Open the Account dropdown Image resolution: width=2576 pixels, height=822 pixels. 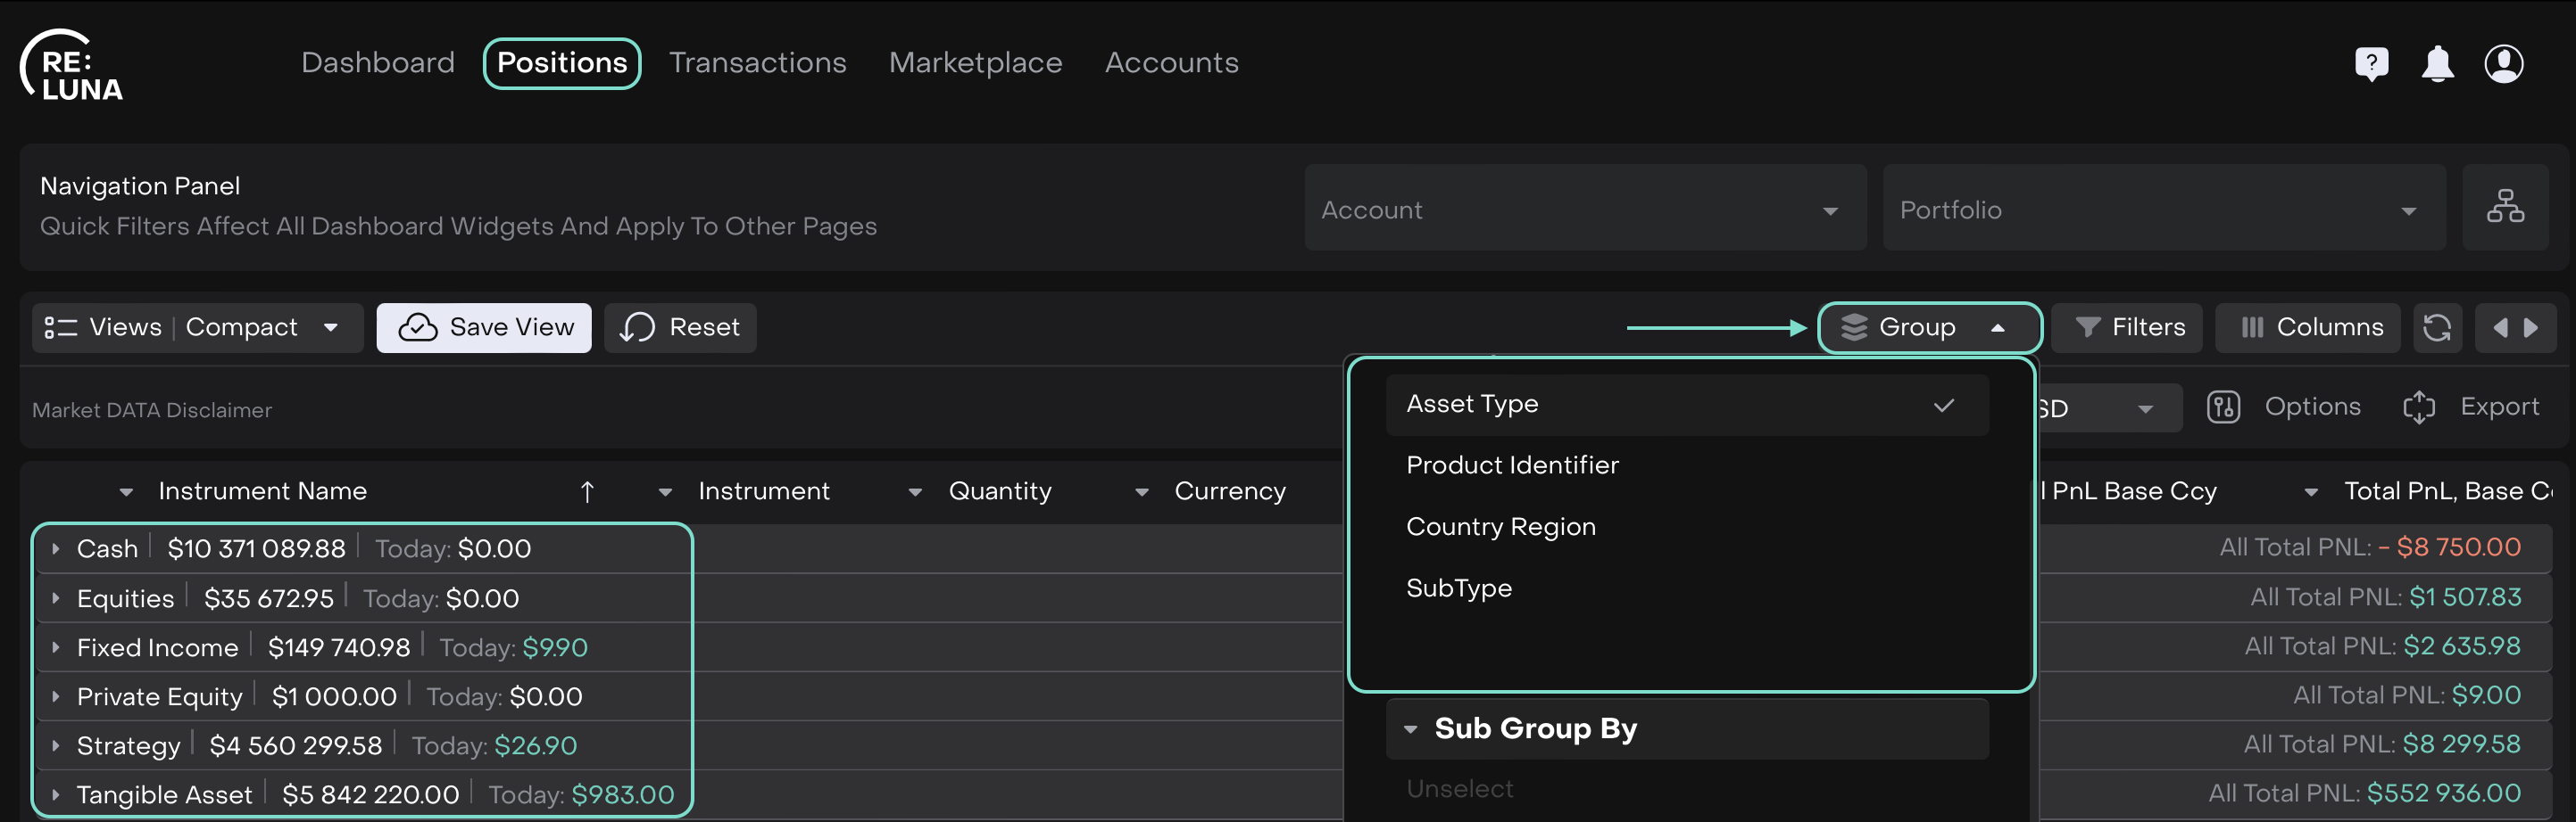click(x=1584, y=210)
